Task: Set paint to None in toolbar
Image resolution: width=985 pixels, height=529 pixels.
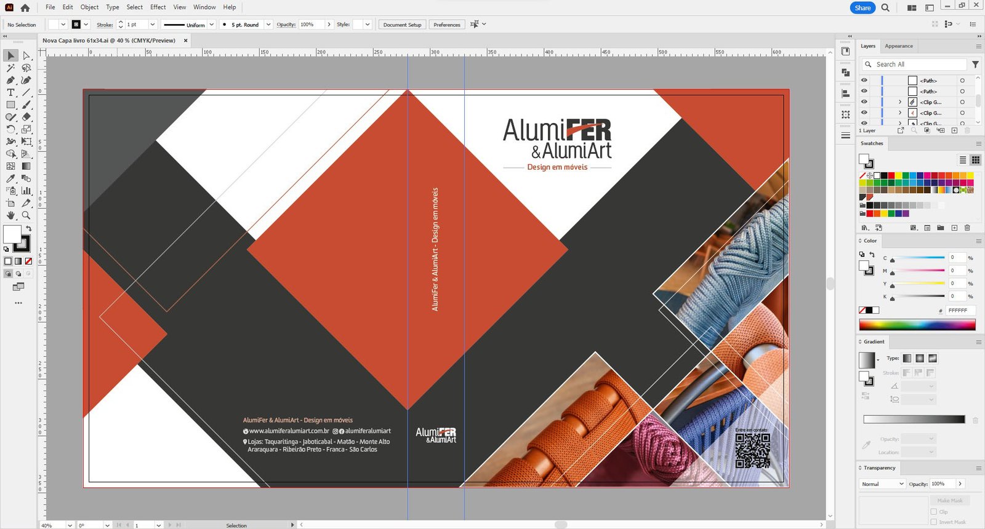Action: point(28,261)
